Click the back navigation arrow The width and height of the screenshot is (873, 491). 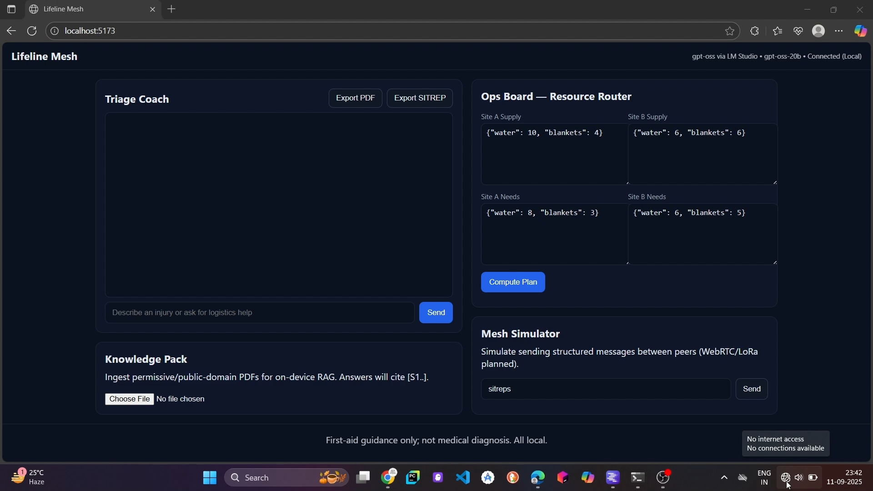click(11, 31)
